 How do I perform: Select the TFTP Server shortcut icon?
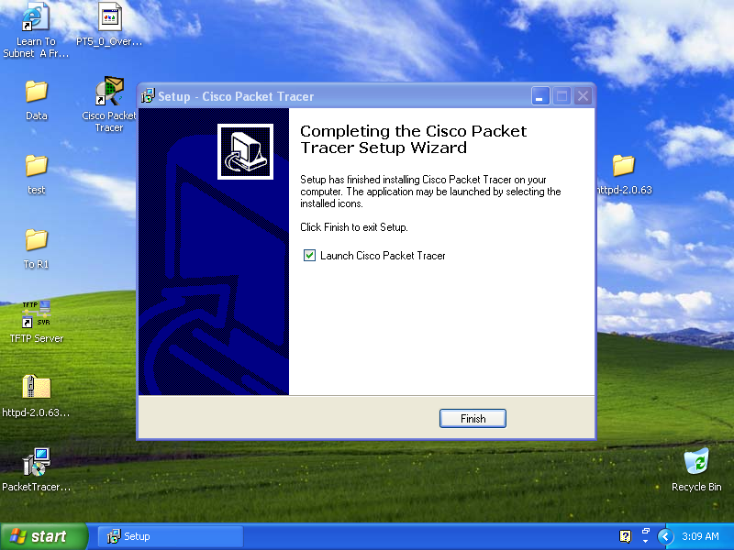click(x=37, y=313)
